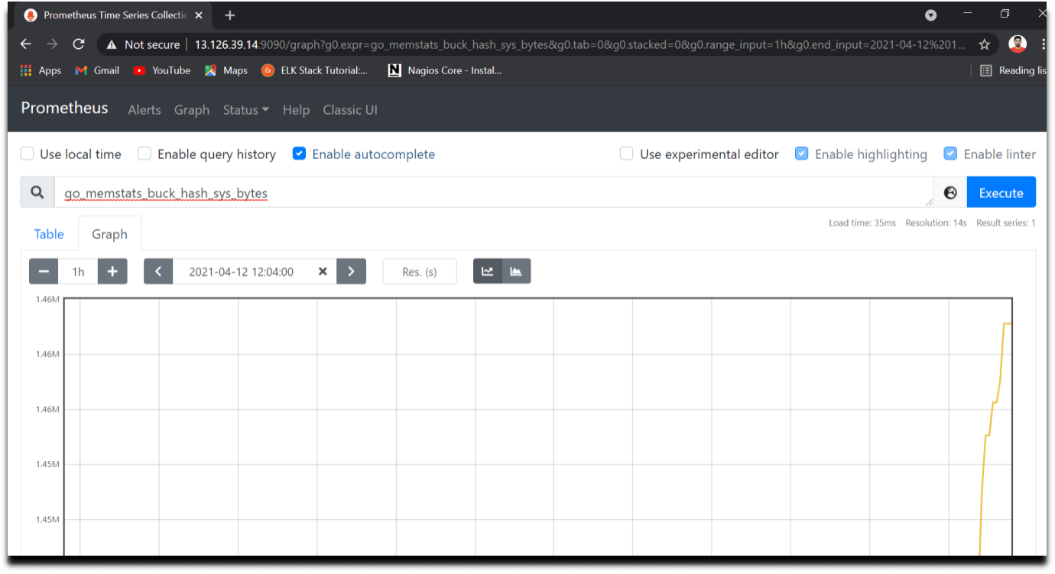The width and height of the screenshot is (1055, 574).
Task: Select the stacked graph display icon
Action: [x=515, y=271]
